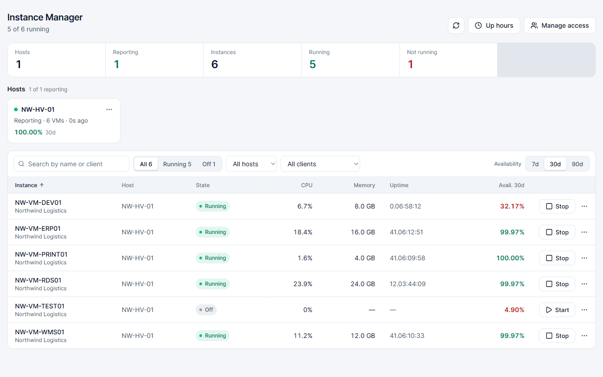
Task: Start the NW-VM-TEST01 instance
Action: 557,310
